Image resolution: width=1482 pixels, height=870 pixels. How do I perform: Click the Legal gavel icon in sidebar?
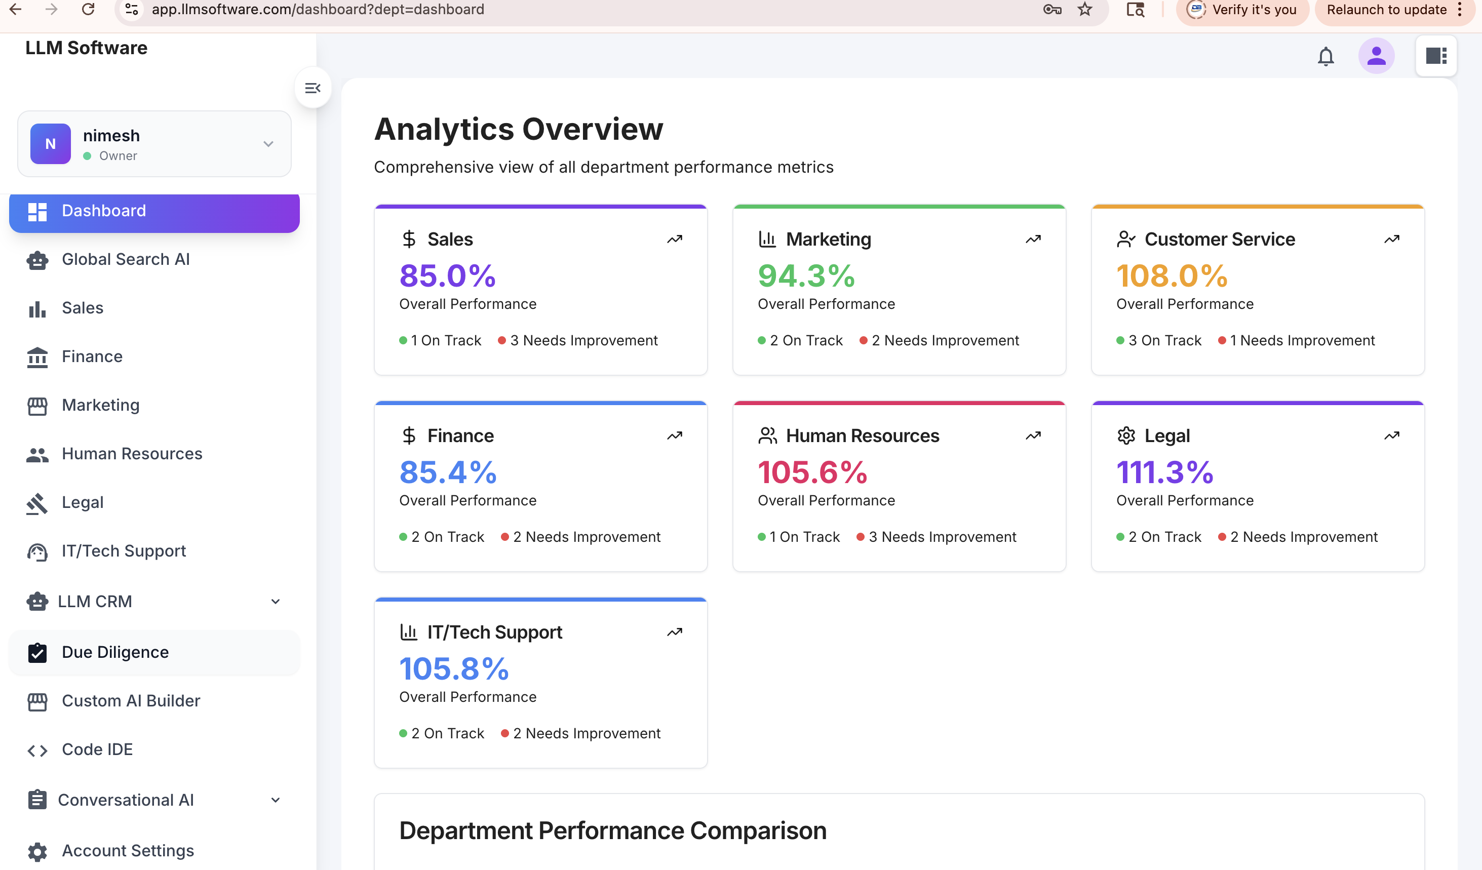tap(37, 503)
